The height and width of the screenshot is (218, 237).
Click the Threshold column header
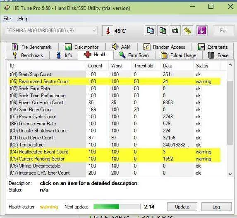click(x=146, y=66)
